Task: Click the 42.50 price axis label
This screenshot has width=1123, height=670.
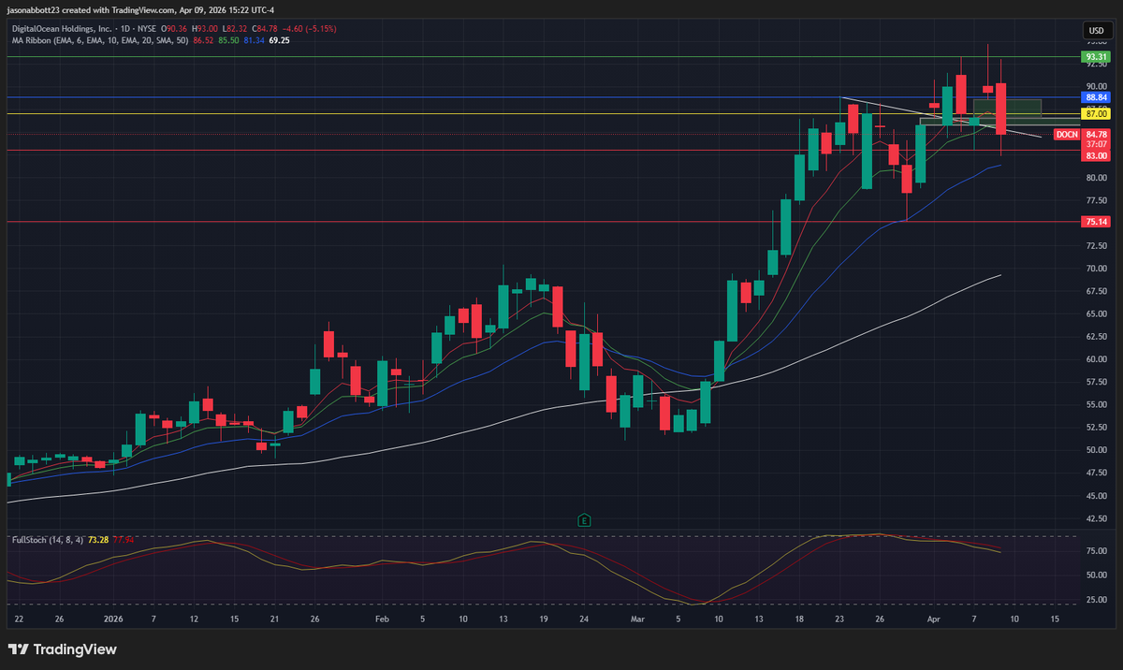Action: click(1097, 517)
